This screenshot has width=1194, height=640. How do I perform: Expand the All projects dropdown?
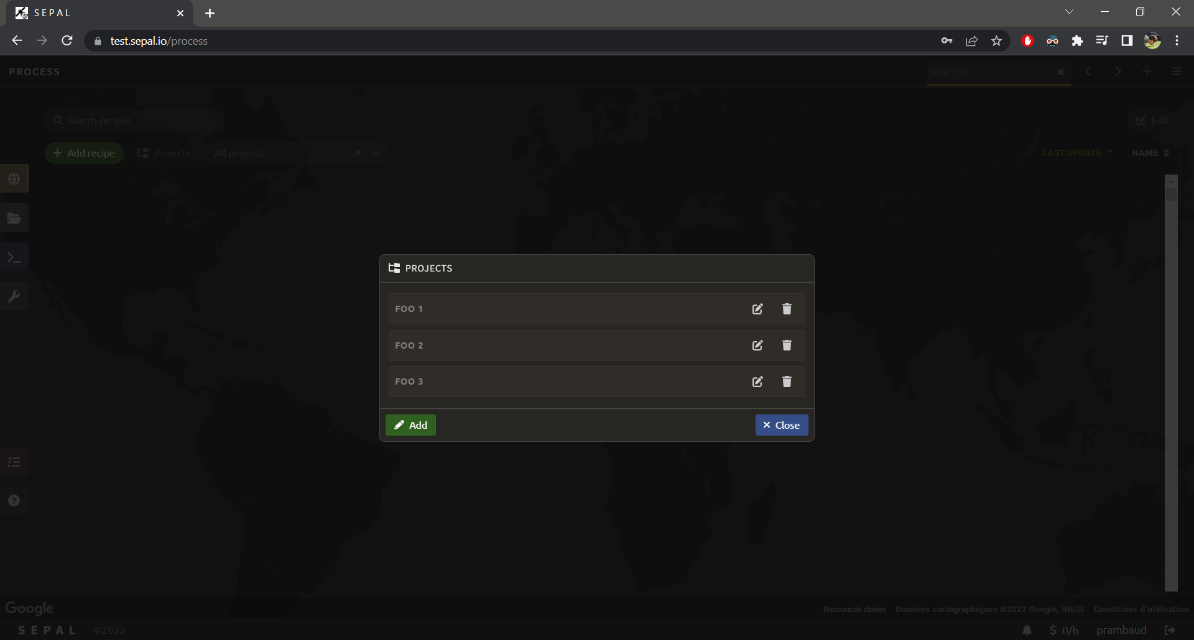pyautogui.click(x=376, y=153)
